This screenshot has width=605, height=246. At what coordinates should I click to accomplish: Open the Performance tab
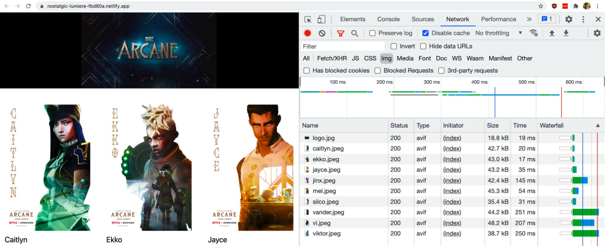[x=499, y=19]
